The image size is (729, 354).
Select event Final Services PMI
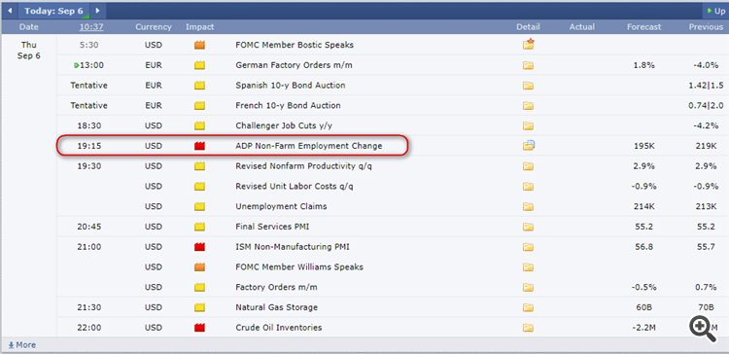pyautogui.click(x=272, y=227)
